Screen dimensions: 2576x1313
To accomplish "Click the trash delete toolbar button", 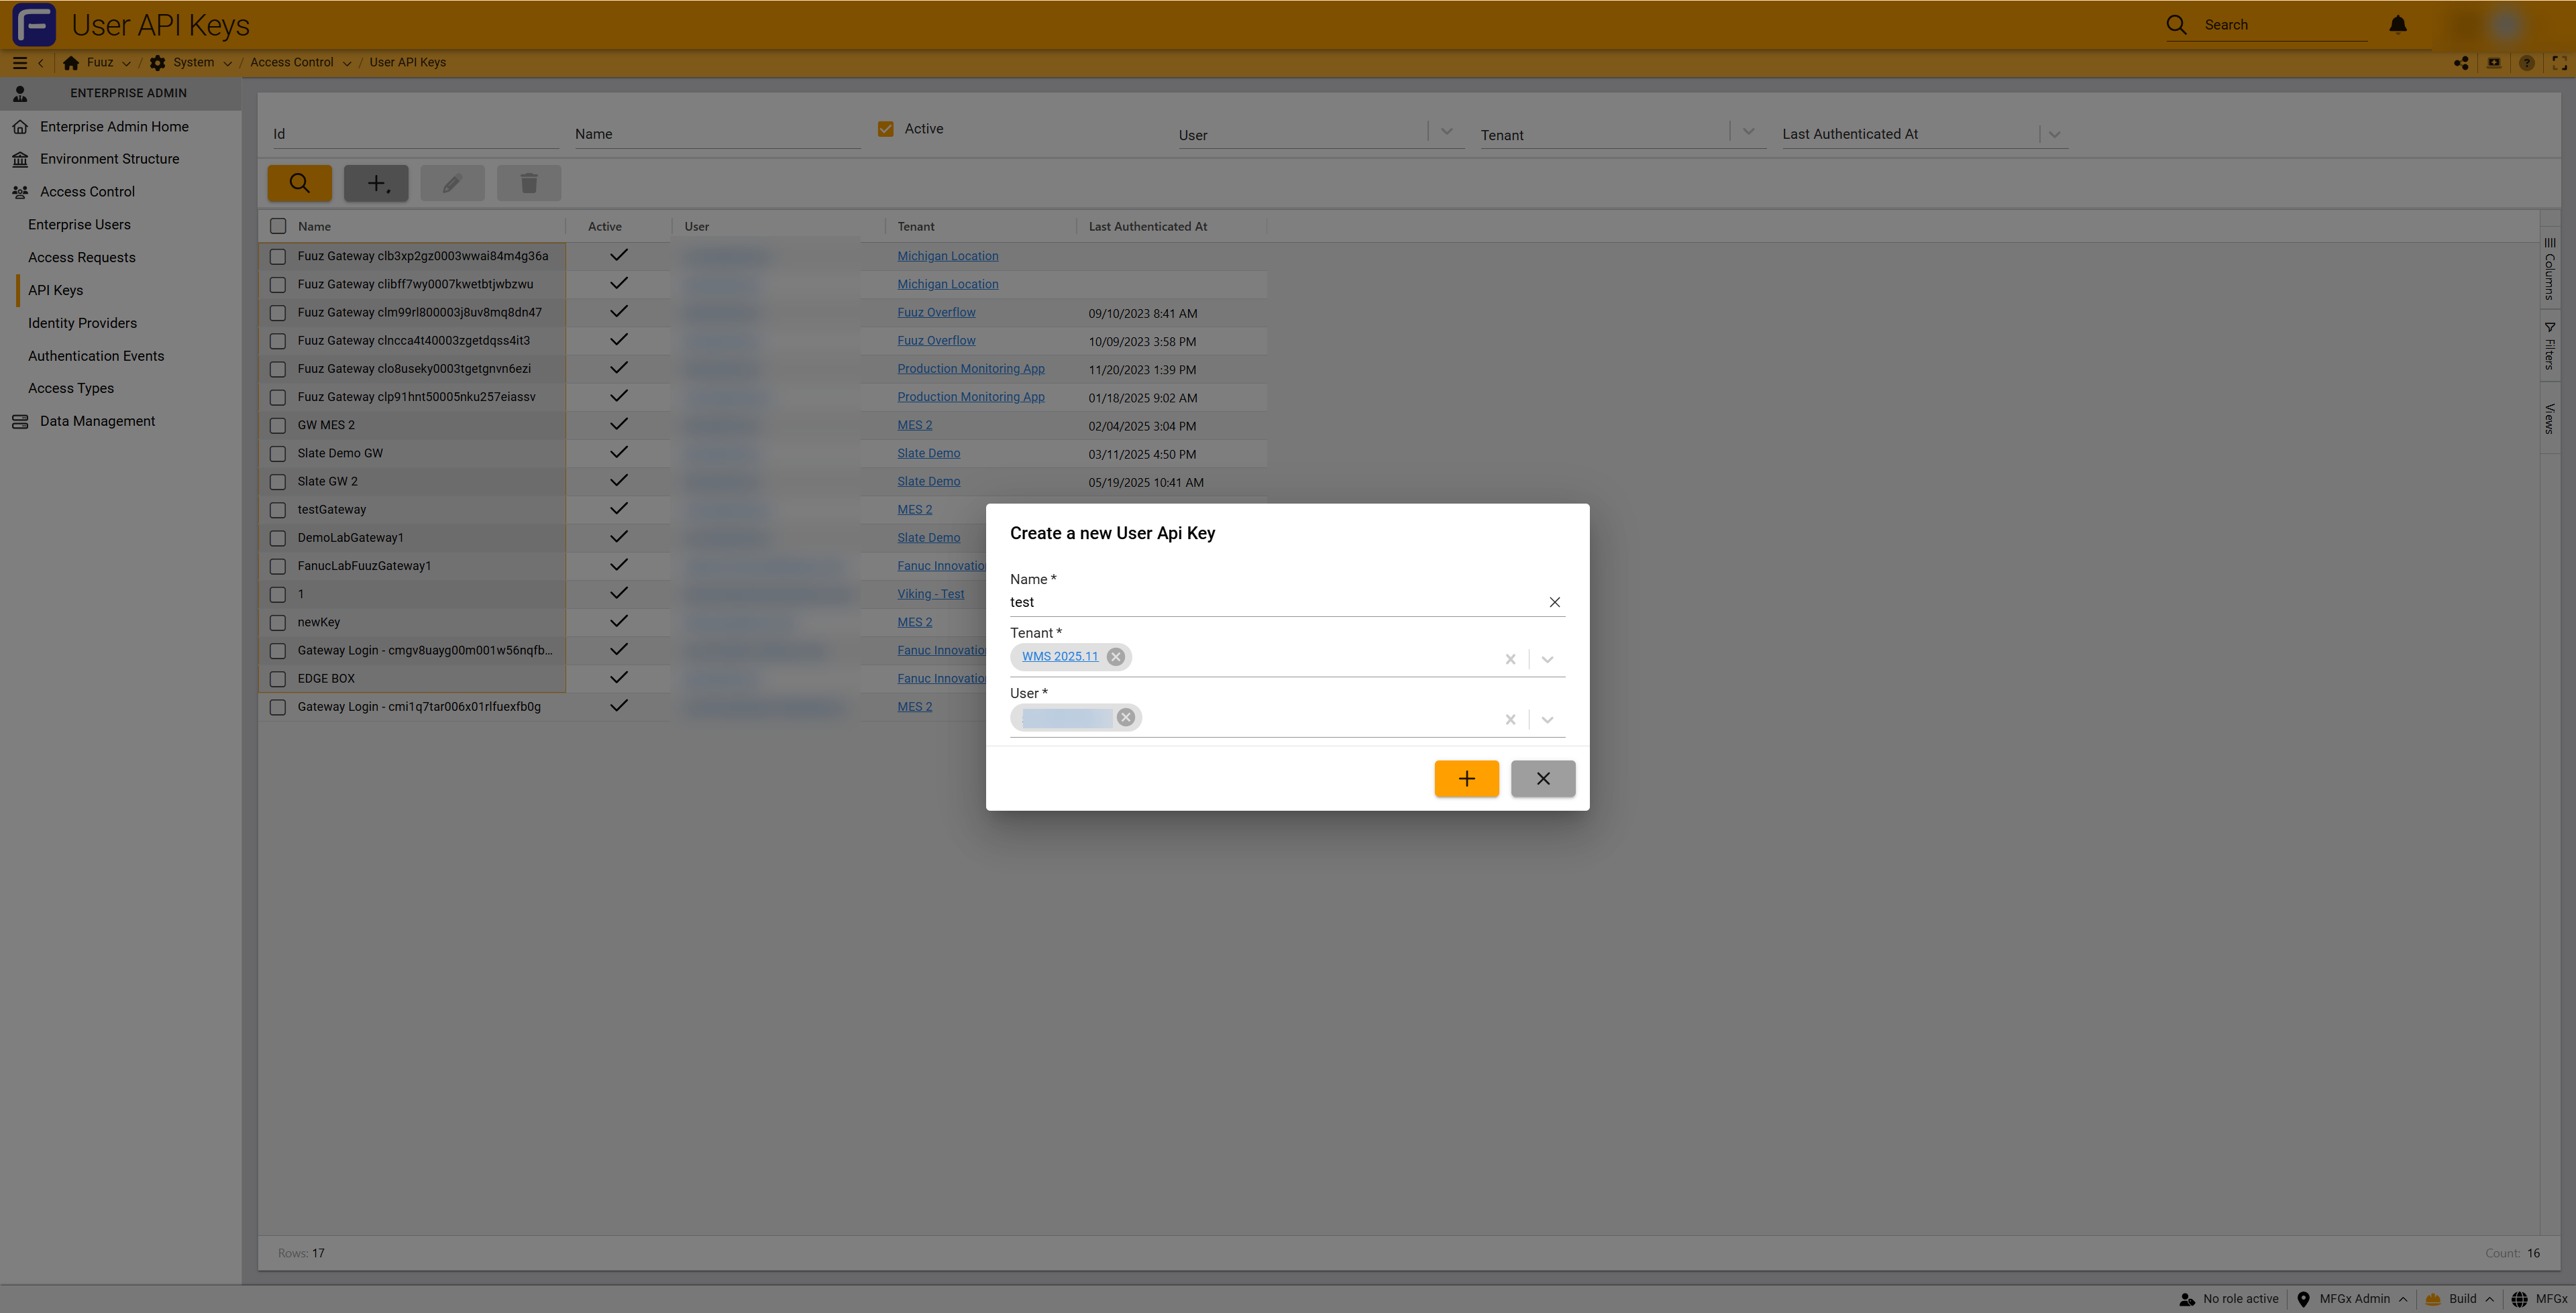I will 529,183.
